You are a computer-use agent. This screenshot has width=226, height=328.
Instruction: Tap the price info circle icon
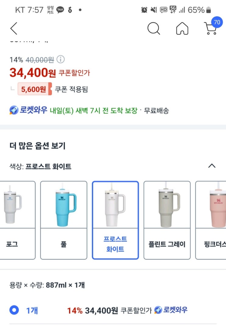pos(61,59)
